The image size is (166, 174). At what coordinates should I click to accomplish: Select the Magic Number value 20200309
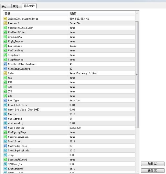coord(75,128)
